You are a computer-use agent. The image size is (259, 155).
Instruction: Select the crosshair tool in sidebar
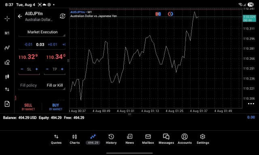7,19
